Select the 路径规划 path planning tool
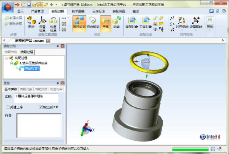This screenshot has height=154, width=229. 79,24
